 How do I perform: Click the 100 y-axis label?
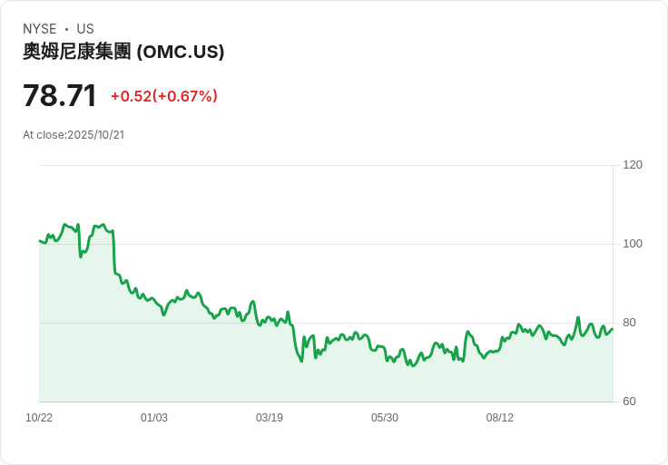tap(633, 244)
